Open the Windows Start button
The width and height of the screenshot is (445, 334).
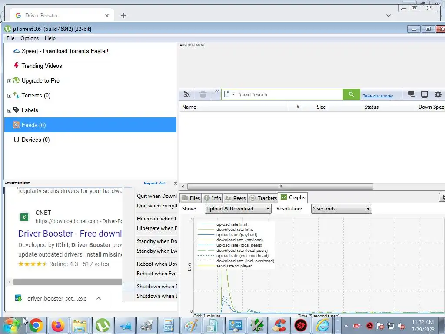coord(11,325)
